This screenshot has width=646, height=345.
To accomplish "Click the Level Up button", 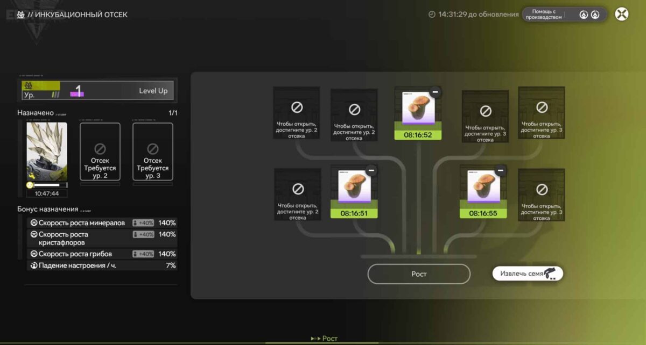I will (x=153, y=91).
